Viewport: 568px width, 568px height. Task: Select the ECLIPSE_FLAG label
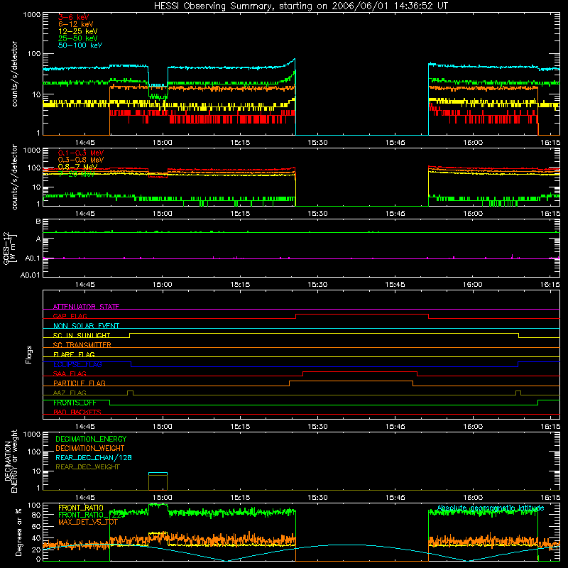[x=77, y=364]
